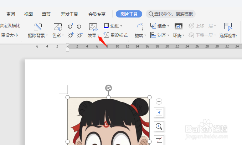Select the 开发工具 tab
The height and width of the screenshot is (145, 242).
tap(69, 14)
